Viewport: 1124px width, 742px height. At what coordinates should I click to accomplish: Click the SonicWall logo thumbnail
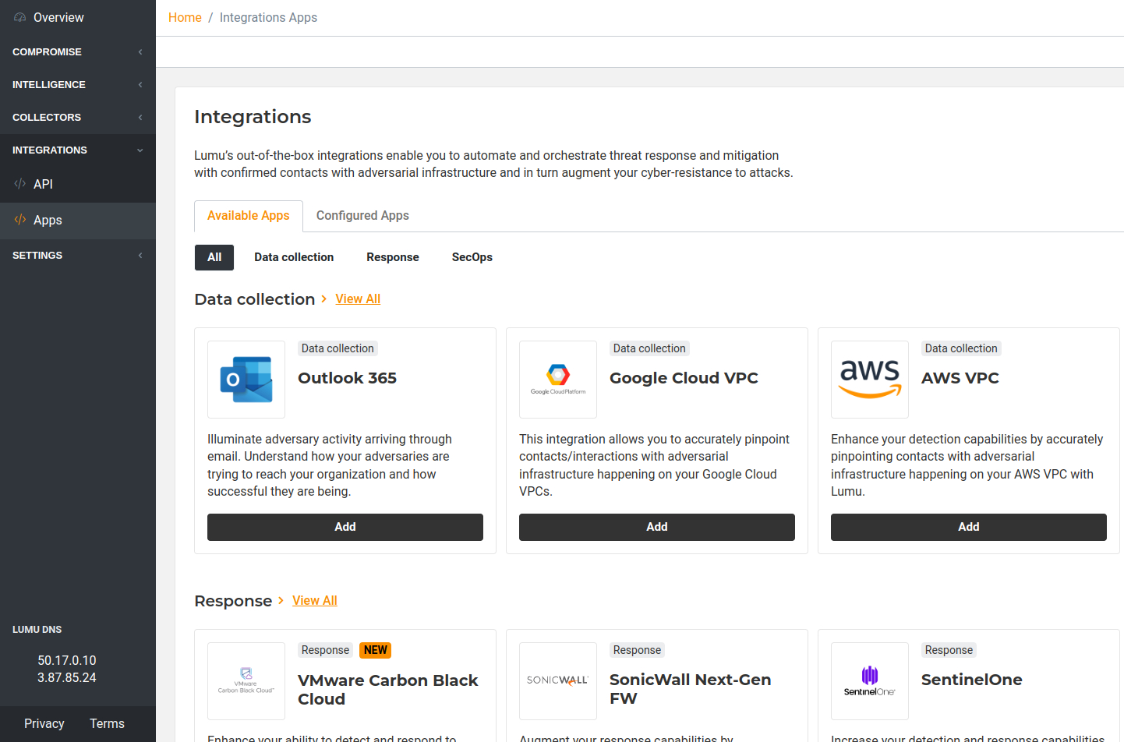[x=558, y=680]
